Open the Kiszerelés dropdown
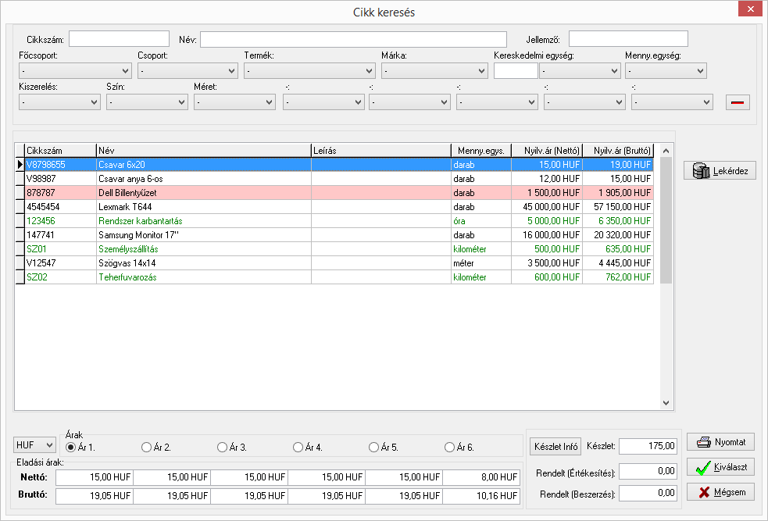This screenshot has height=521, width=768. pyautogui.click(x=59, y=102)
